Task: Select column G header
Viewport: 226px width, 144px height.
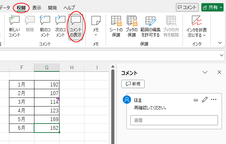Action: pos(47,67)
